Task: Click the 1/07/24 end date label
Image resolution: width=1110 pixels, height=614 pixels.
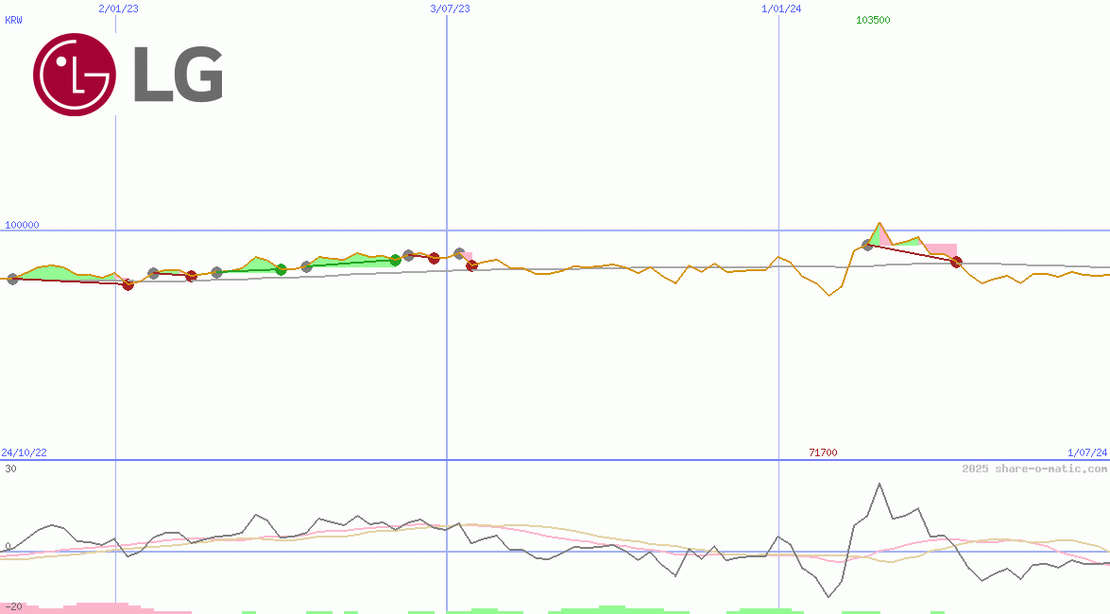Action: coord(1086,453)
